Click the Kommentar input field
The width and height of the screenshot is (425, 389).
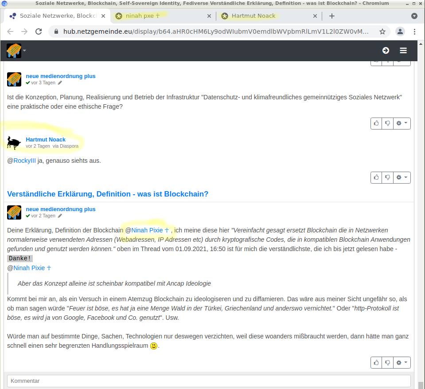click(x=208, y=381)
